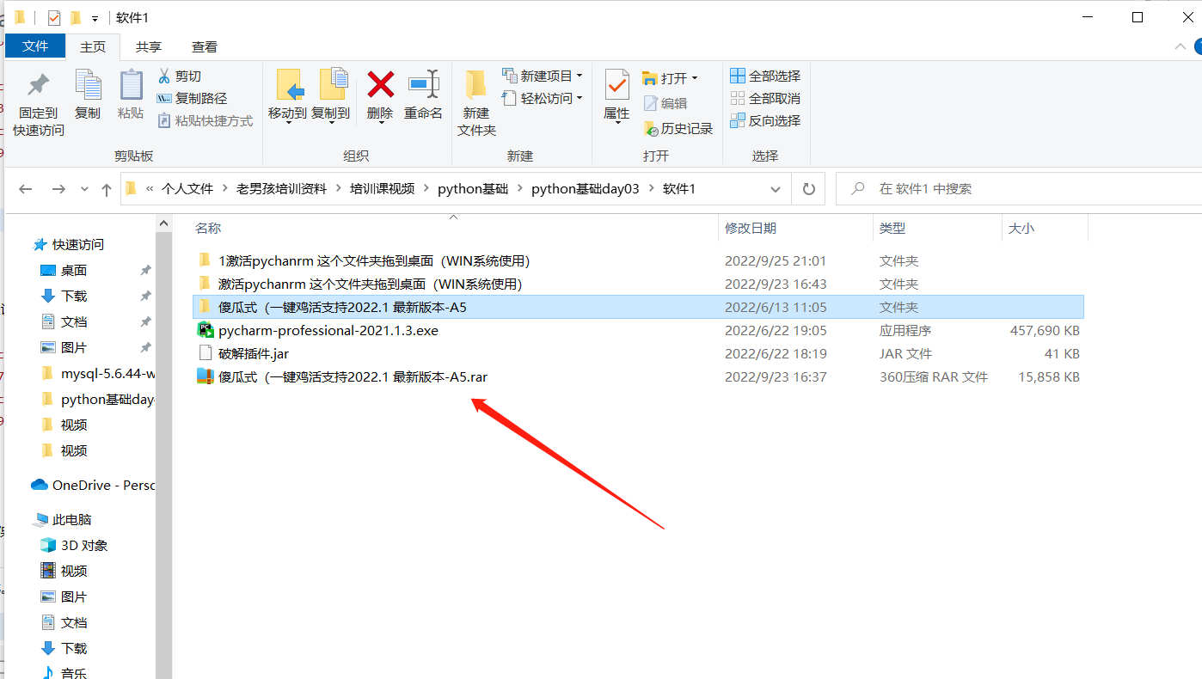Image resolution: width=1202 pixels, height=679 pixels.
Task: Open recent locations dropdown chevron
Action: pos(84,189)
